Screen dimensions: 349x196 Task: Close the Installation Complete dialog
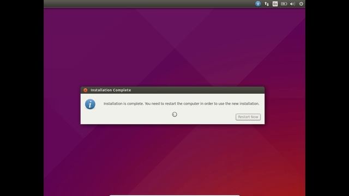(x=86, y=90)
